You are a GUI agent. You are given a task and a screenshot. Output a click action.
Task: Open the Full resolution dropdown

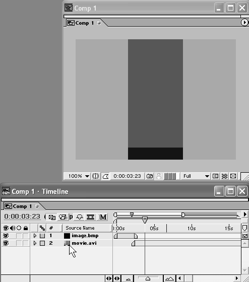point(196,176)
